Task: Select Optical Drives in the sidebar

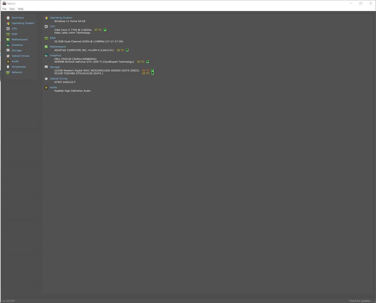Action: pos(20,56)
